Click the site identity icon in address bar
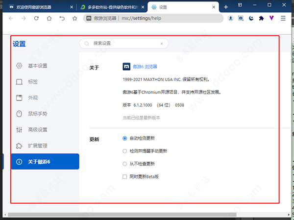Image resolution: width=294 pixels, height=220 pixels. pyautogui.click(x=89, y=18)
